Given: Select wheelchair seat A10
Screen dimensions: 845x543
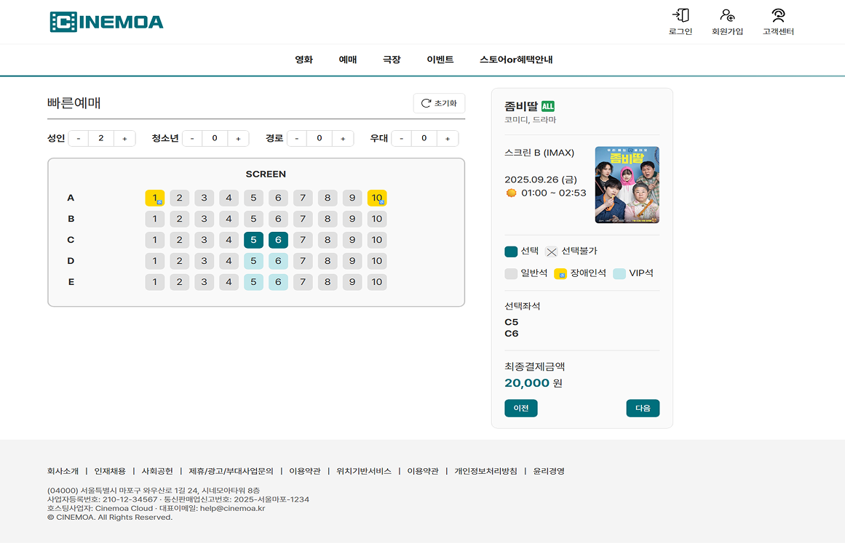Looking at the screenshot, I should pos(376,198).
